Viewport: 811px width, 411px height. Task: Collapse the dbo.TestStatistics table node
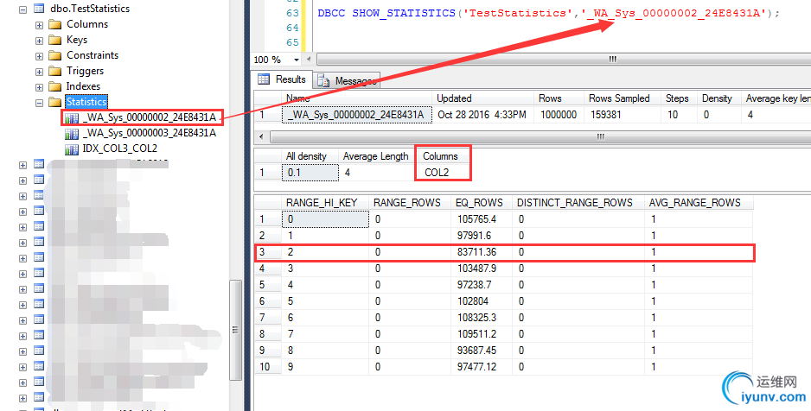point(22,9)
